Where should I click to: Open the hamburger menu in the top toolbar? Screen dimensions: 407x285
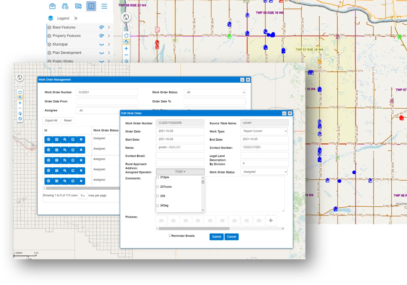(x=104, y=6)
